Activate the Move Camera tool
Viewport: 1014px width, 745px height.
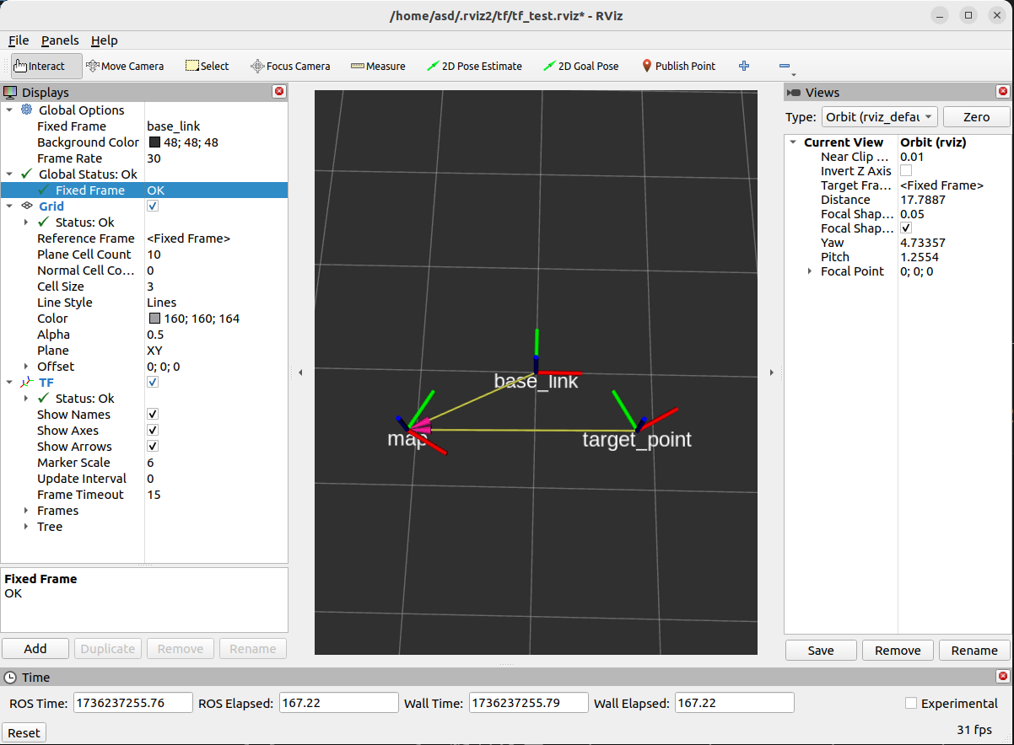[x=124, y=66]
